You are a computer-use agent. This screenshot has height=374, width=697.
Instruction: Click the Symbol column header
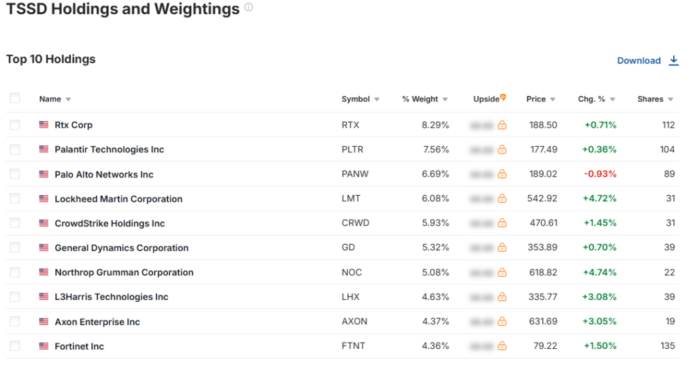coord(355,99)
